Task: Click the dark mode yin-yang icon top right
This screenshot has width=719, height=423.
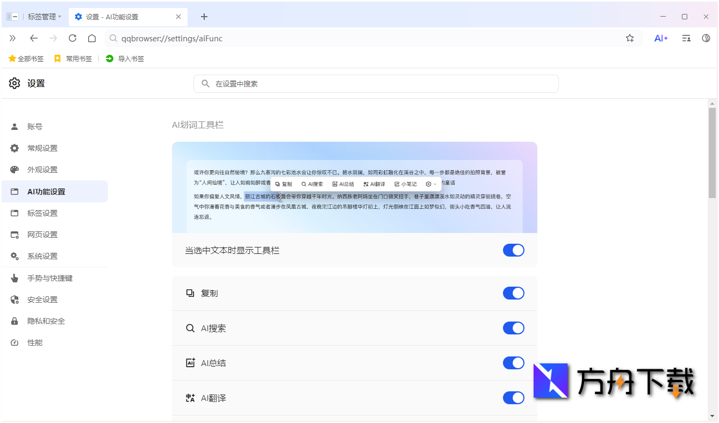Action: (x=706, y=38)
